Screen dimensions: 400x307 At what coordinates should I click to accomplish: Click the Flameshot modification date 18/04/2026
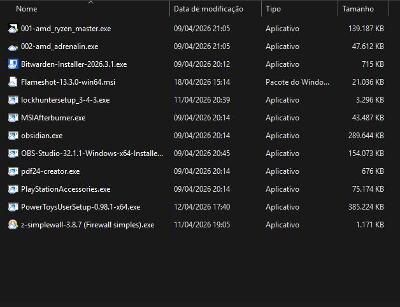tap(202, 82)
